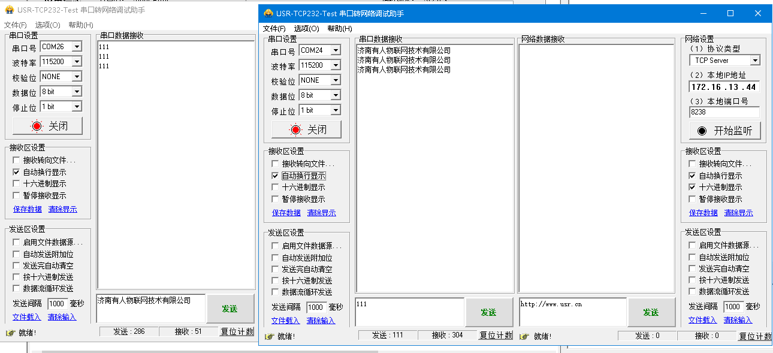Click 清除显示 link in network receive settings

tap(738, 213)
